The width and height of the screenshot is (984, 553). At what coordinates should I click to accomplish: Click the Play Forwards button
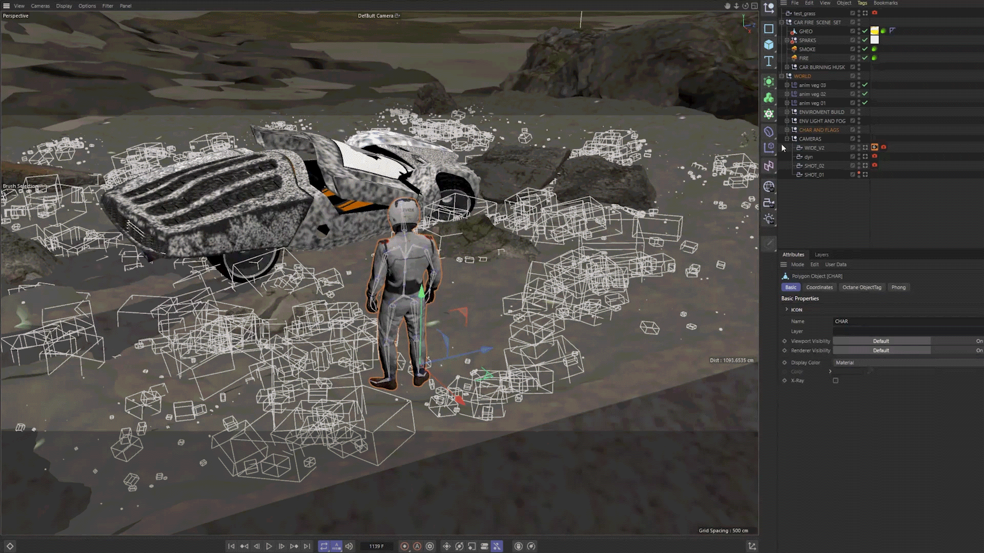tap(269, 546)
